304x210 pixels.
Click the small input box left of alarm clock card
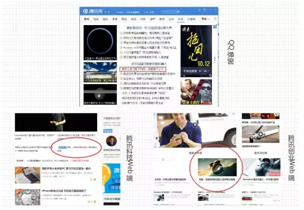pyautogui.click(x=163, y=159)
